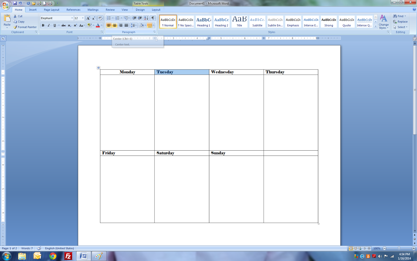Click the zoom slider handle
The width and height of the screenshot is (417, 261).
(399, 248)
